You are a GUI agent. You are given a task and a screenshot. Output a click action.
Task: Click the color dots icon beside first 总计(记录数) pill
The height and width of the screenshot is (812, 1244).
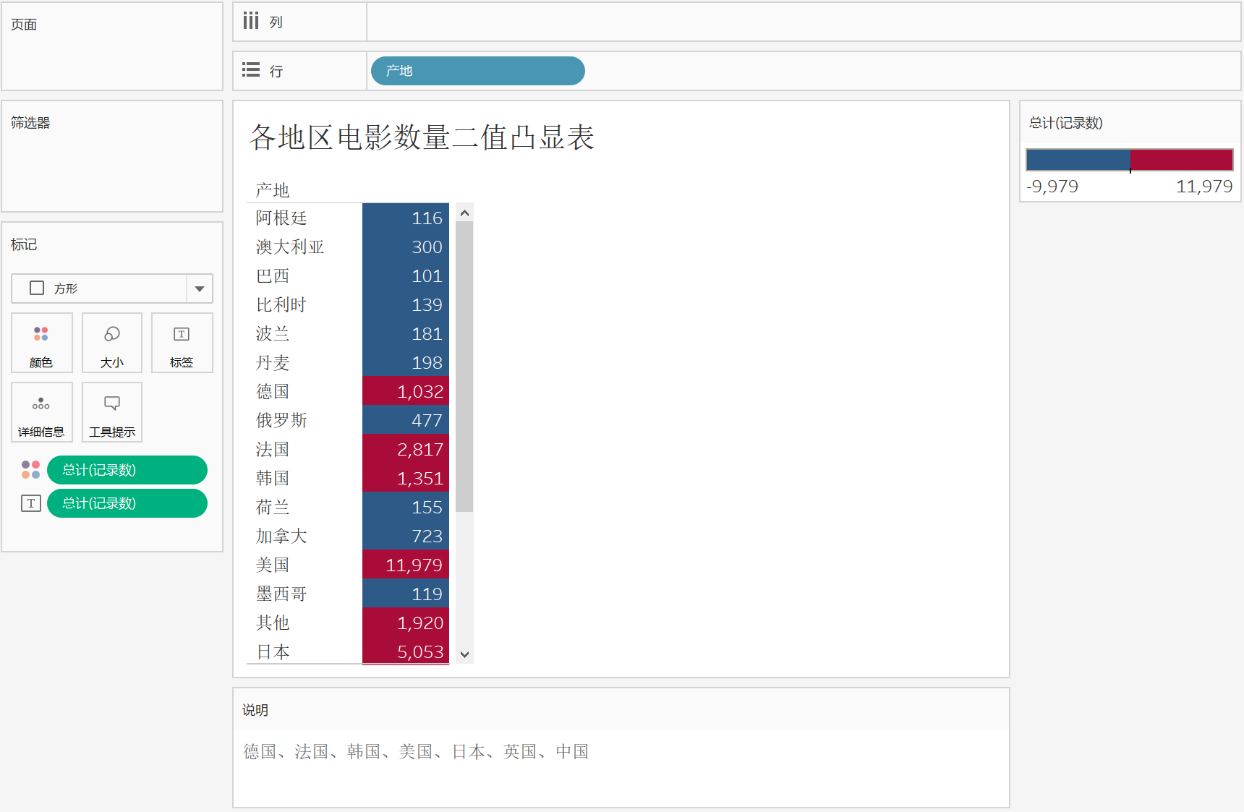coord(30,469)
